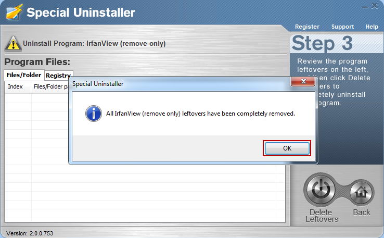The height and width of the screenshot is (238, 384).
Task: Click the Index column header
Action: 15,86
